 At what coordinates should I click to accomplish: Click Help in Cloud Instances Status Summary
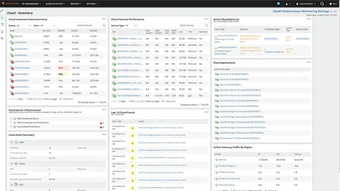point(104,19)
